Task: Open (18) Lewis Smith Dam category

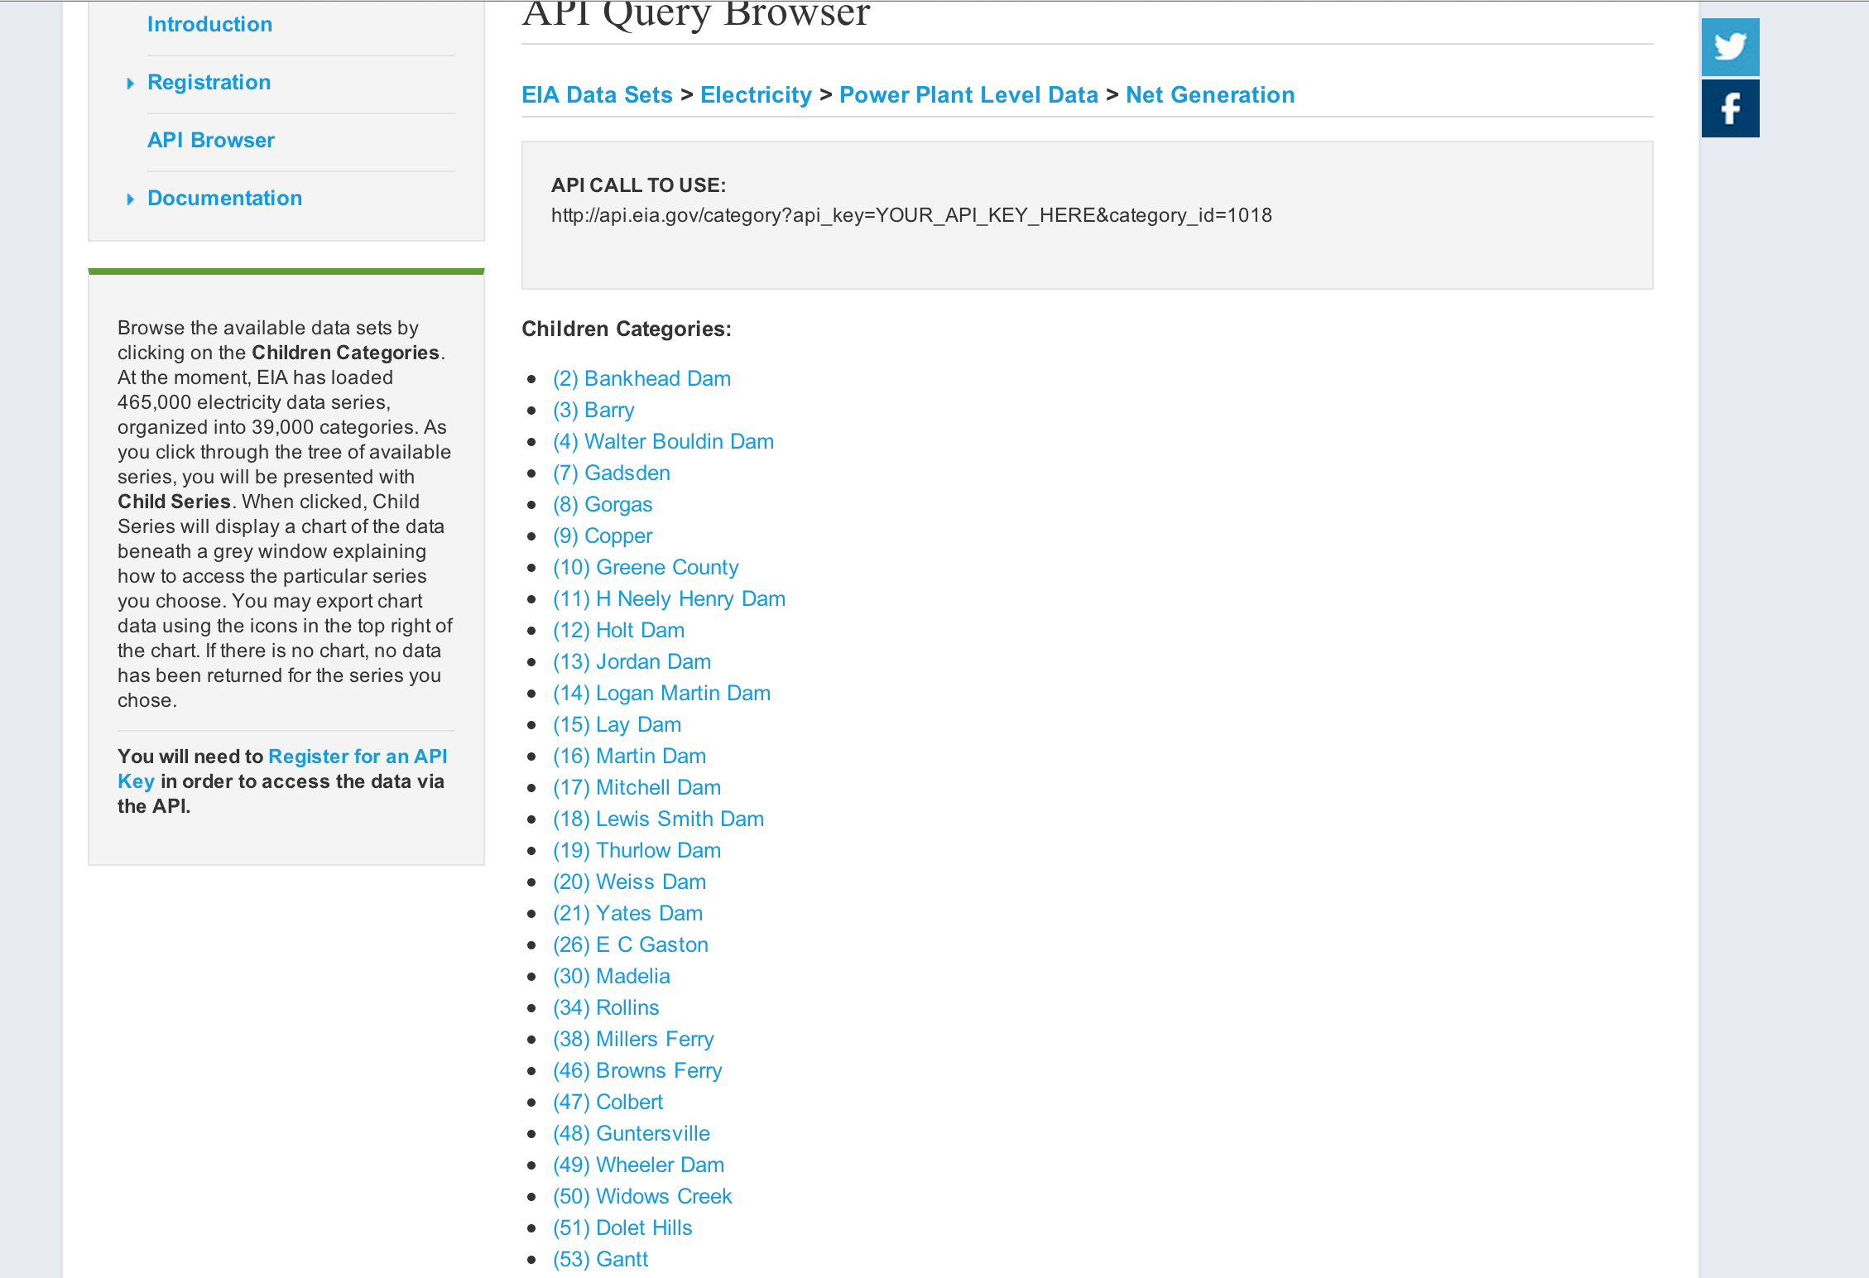Action: tap(658, 819)
